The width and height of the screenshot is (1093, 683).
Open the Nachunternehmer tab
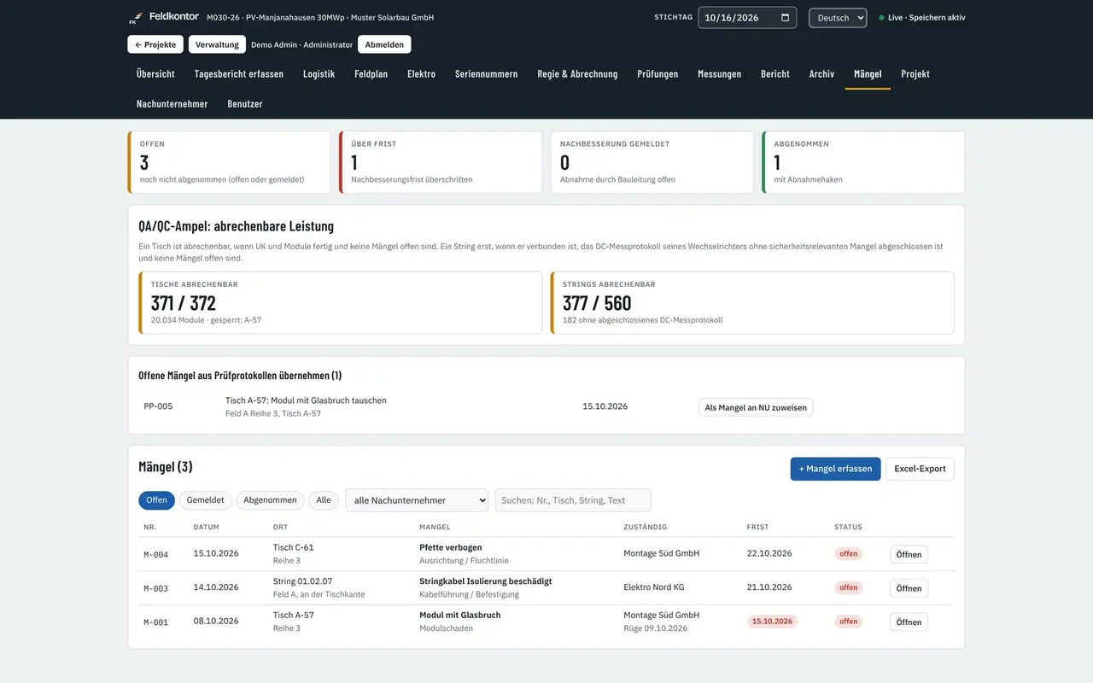click(x=172, y=104)
